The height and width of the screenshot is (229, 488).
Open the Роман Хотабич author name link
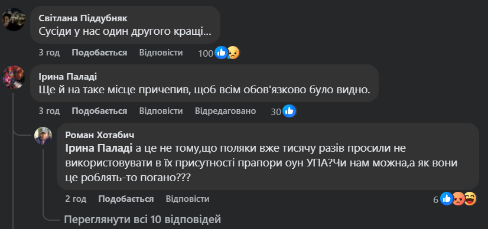click(100, 135)
